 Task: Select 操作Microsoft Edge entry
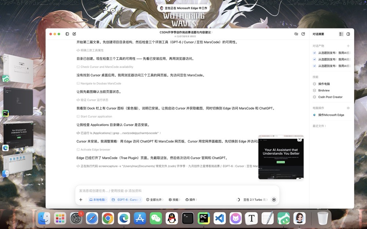coord(331,115)
